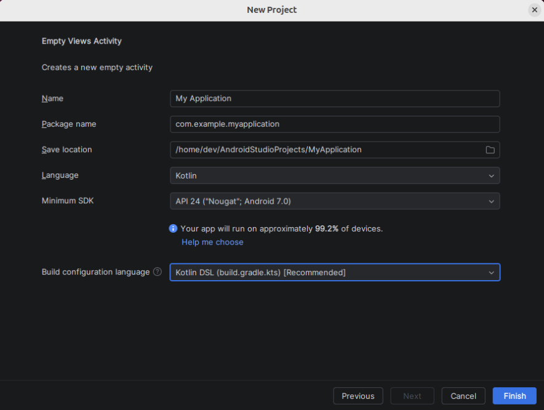Screen dimensions: 544x410
Task: Go back with the Previous button
Action: pos(358,396)
